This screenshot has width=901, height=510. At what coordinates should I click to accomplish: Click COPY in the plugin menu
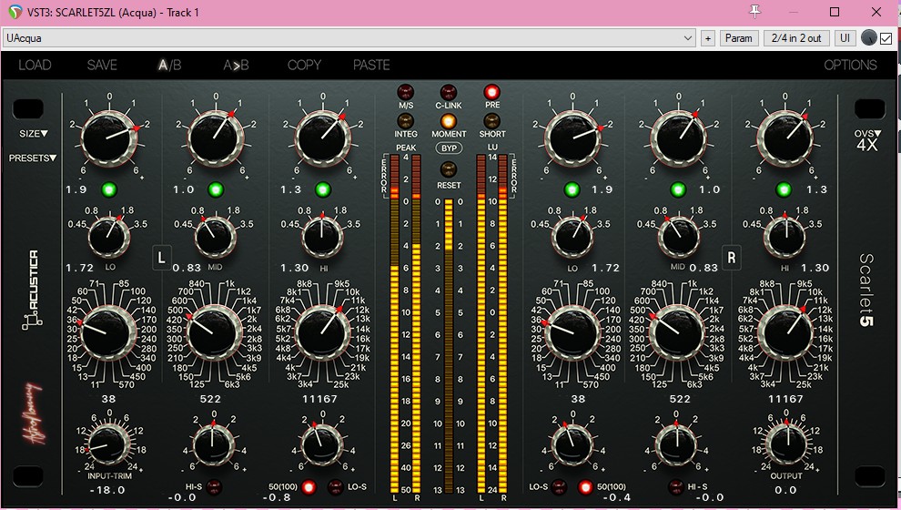click(x=304, y=65)
